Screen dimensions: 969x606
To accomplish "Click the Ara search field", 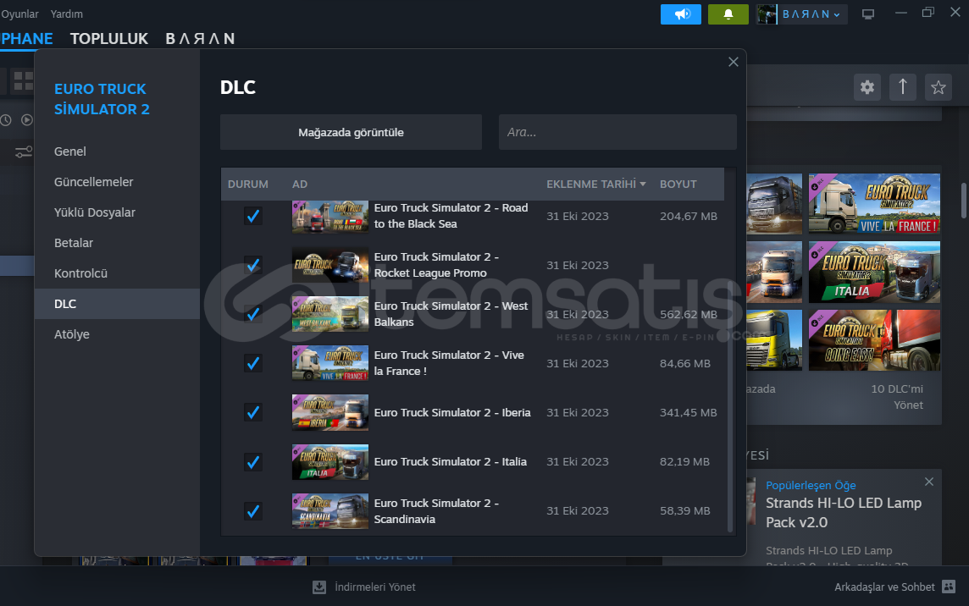I will 618,132.
